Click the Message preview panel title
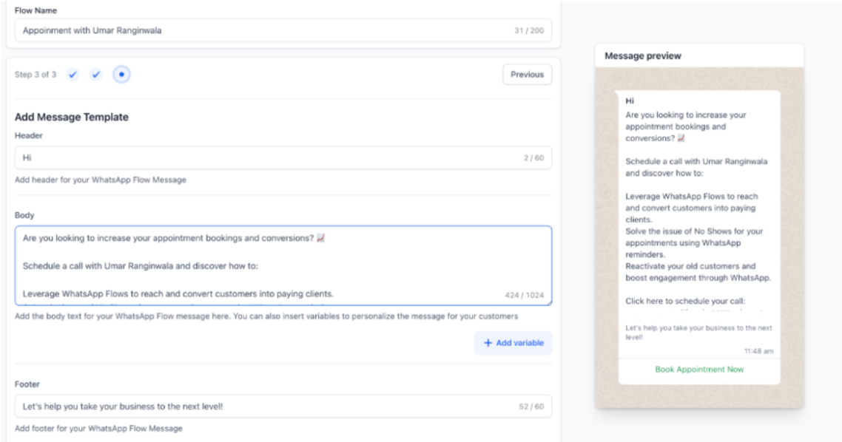Viewport: 842px width, 442px height. [x=643, y=56]
